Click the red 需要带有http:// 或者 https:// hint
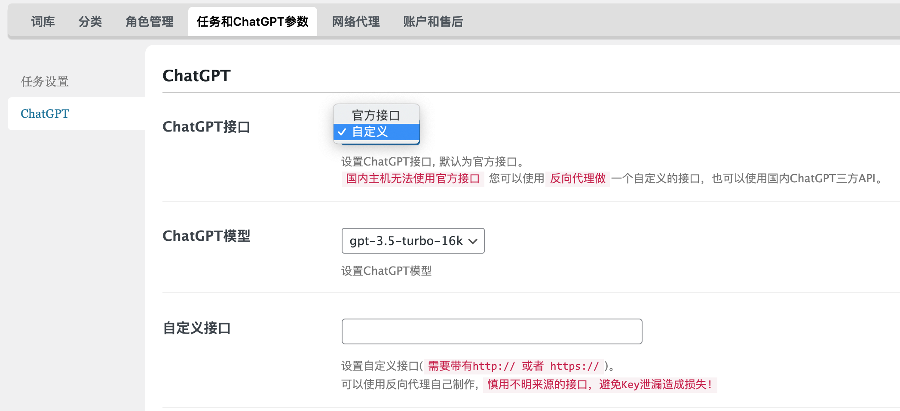Screen dimensions: 900x411 (x=514, y=366)
